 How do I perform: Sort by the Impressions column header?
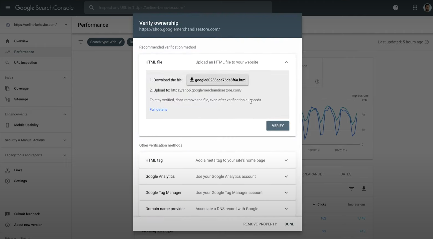357,204
